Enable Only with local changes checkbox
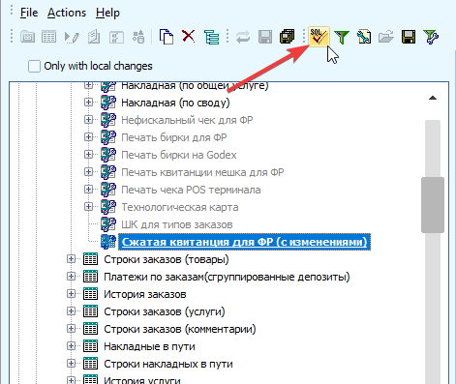Screen dimensions: 456x384 click(x=34, y=66)
